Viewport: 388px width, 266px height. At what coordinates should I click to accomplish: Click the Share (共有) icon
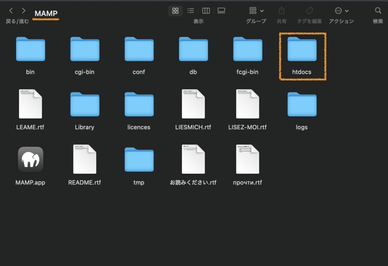pyautogui.click(x=282, y=11)
